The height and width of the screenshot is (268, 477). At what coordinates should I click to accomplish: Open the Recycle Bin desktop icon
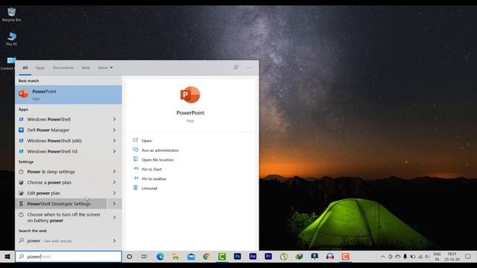pos(12,15)
